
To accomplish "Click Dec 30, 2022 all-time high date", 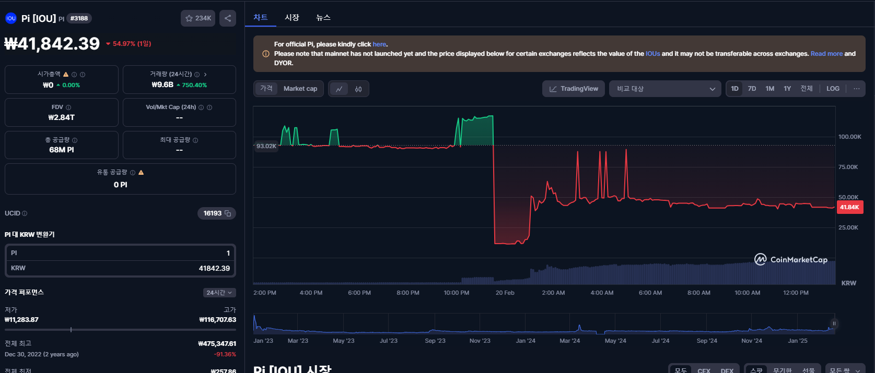I will click(42, 354).
